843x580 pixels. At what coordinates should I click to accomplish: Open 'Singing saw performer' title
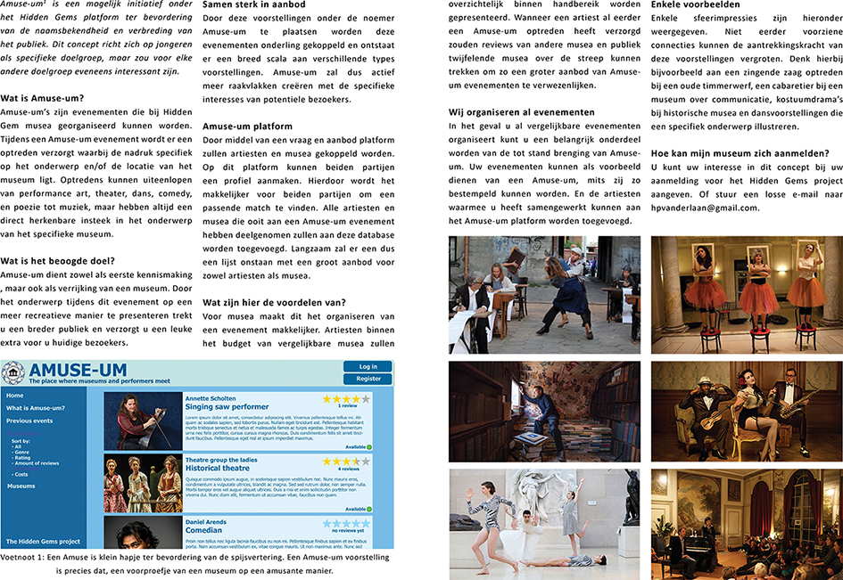227,407
